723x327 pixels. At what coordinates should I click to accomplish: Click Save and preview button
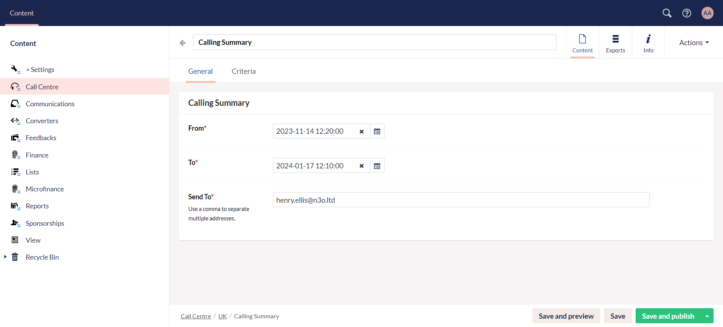(x=566, y=316)
